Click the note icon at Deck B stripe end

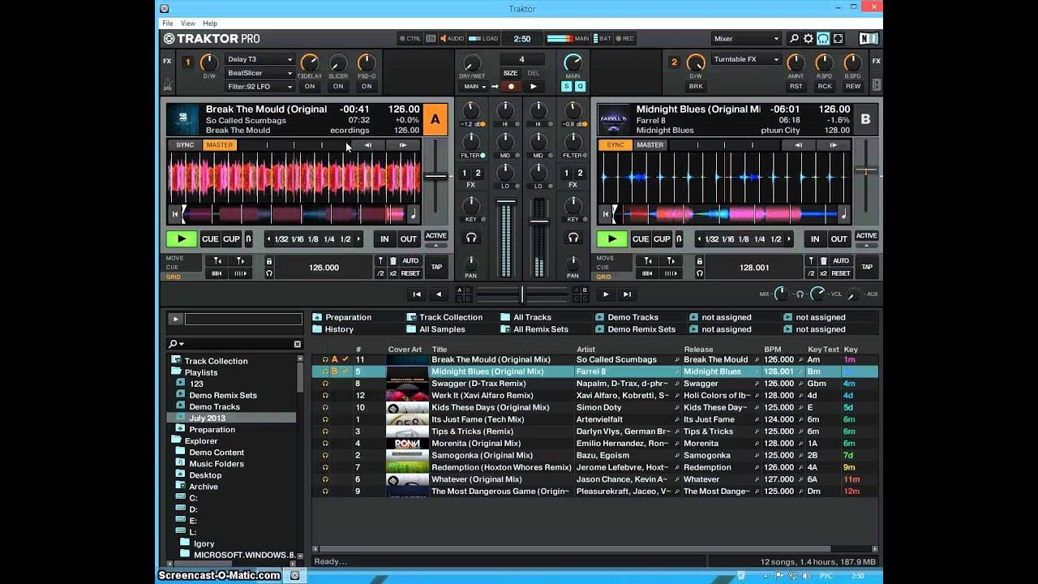[x=843, y=214]
